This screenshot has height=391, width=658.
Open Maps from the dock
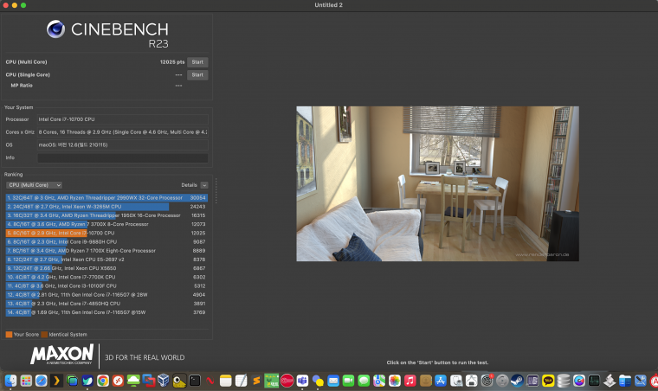379,381
